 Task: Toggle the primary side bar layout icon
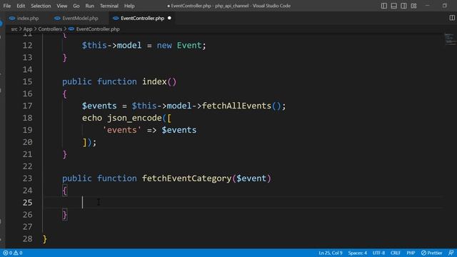tap(384, 6)
